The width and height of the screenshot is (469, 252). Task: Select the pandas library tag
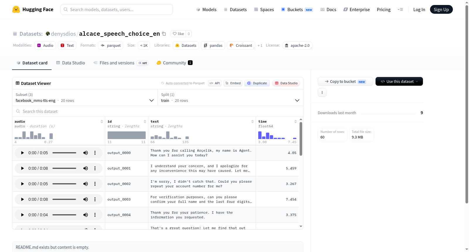pyautogui.click(x=213, y=45)
